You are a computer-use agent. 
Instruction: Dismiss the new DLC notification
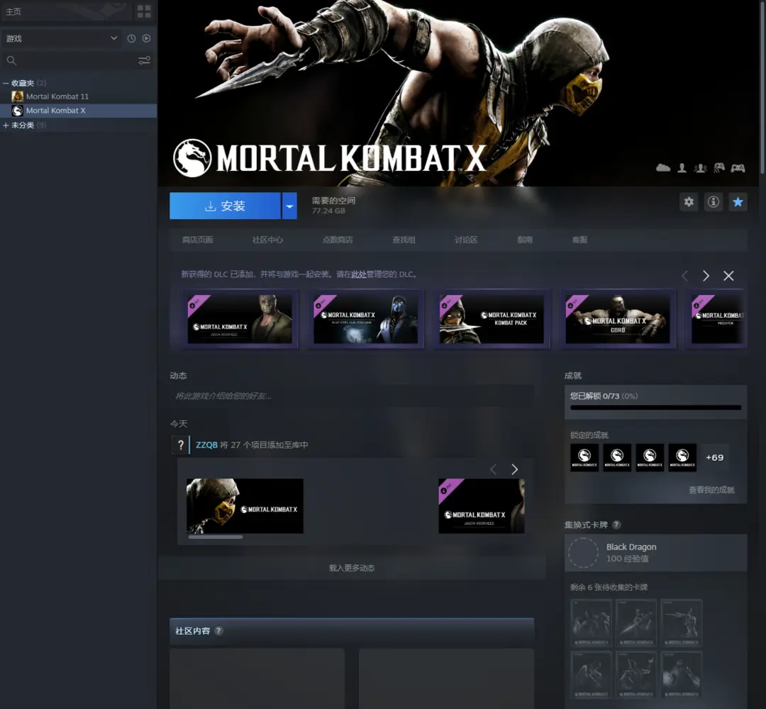coord(728,276)
